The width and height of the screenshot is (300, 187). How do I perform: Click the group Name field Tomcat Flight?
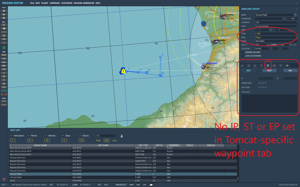point(274,15)
